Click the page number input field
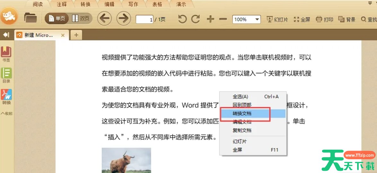The width and height of the screenshot is (377, 173). [x=144, y=20]
